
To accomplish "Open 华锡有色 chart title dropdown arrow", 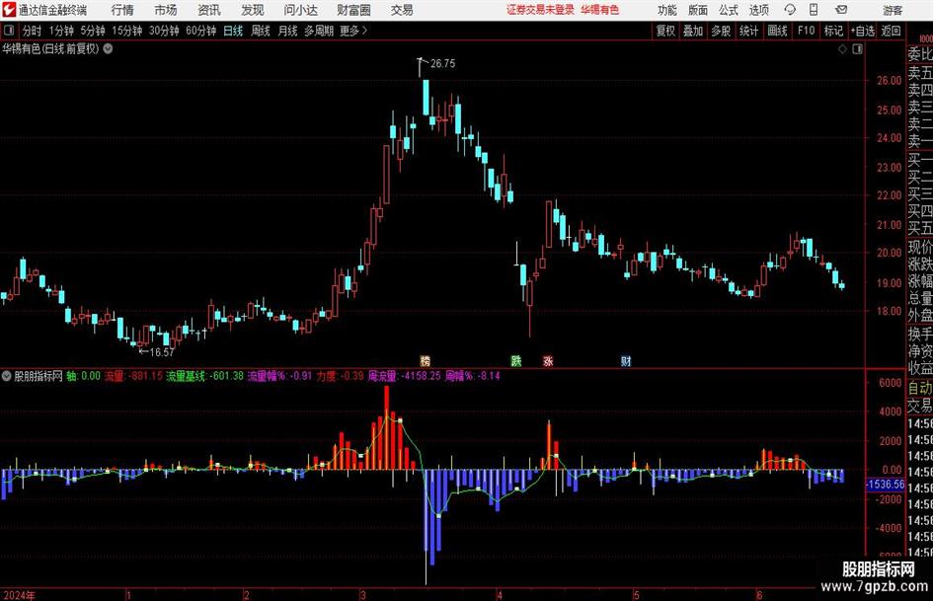I will [109, 48].
